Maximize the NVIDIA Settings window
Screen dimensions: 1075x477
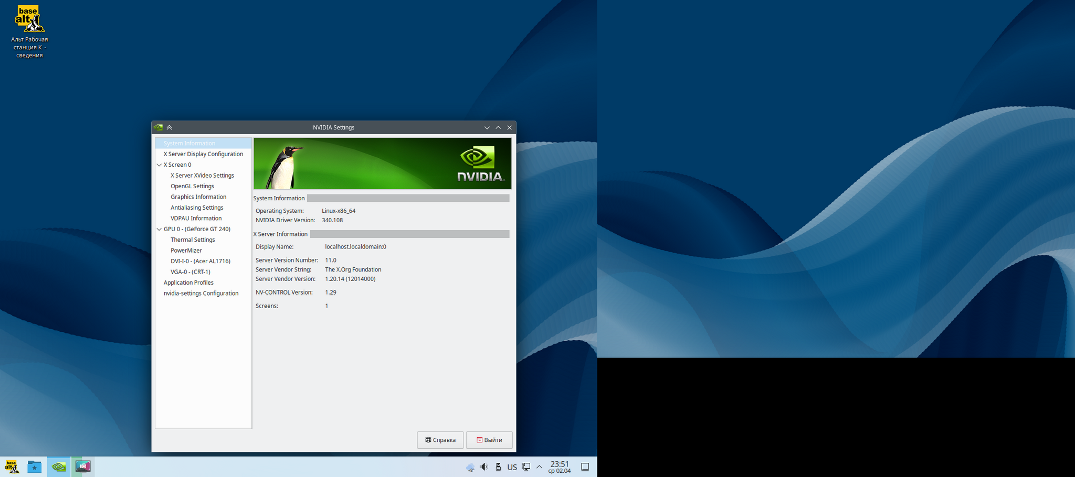(498, 127)
